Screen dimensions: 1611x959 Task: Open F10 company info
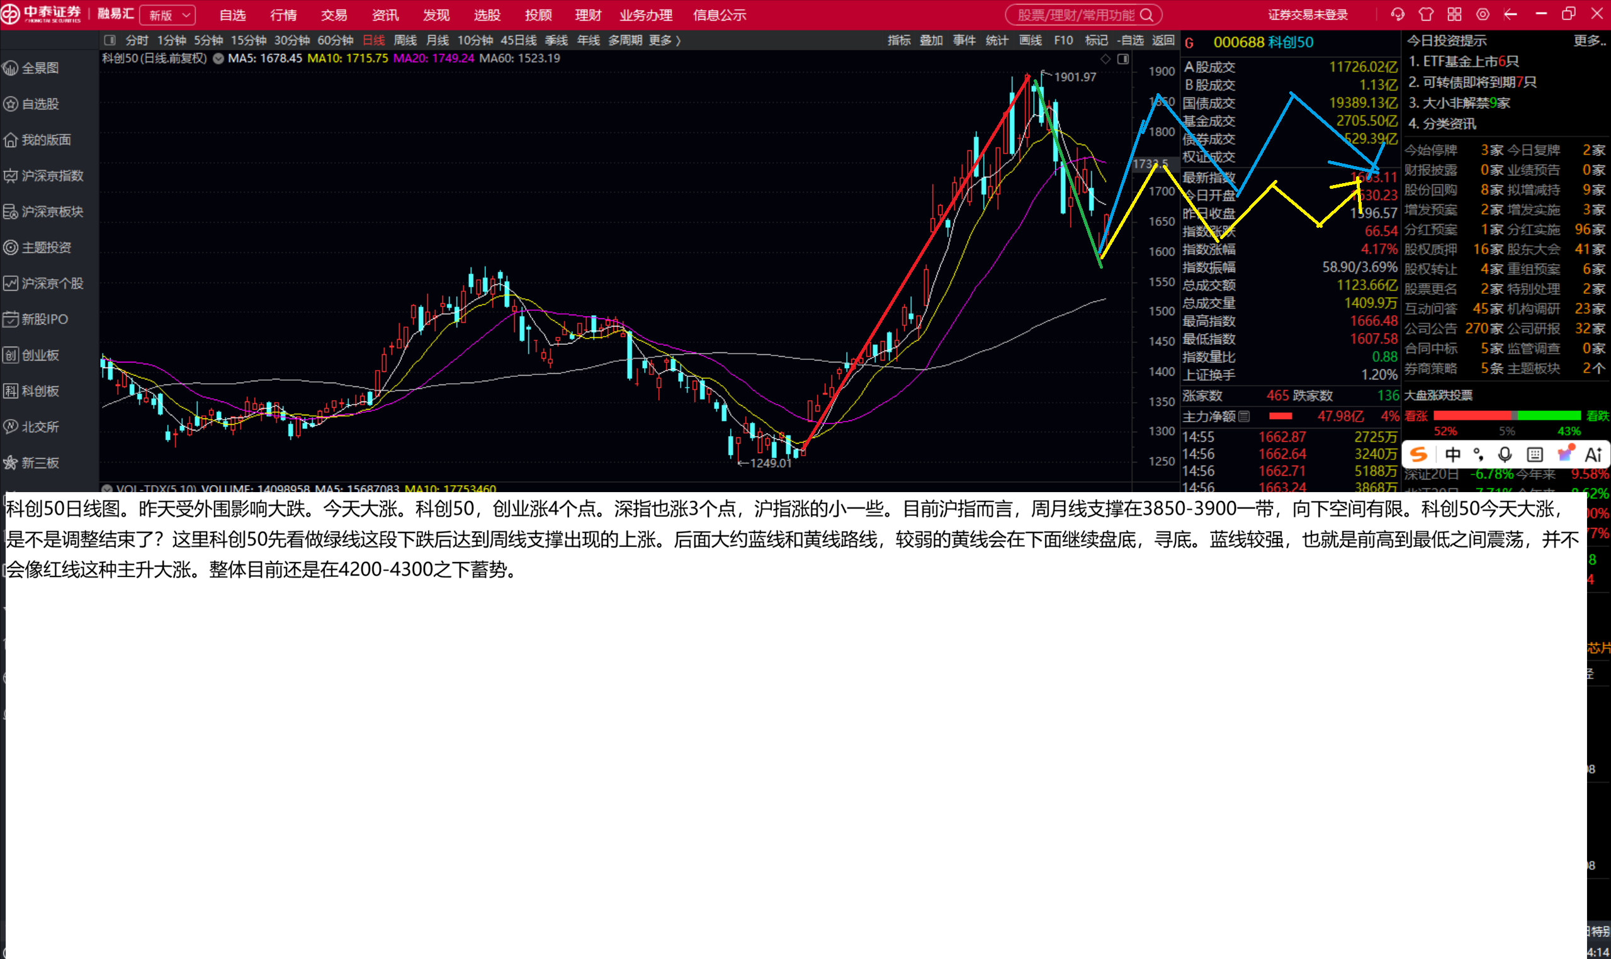pos(1063,40)
